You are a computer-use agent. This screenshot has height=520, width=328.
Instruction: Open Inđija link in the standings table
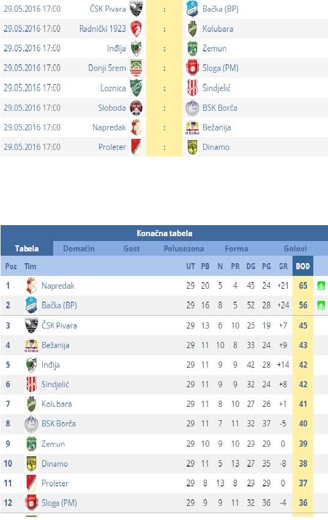(x=50, y=365)
